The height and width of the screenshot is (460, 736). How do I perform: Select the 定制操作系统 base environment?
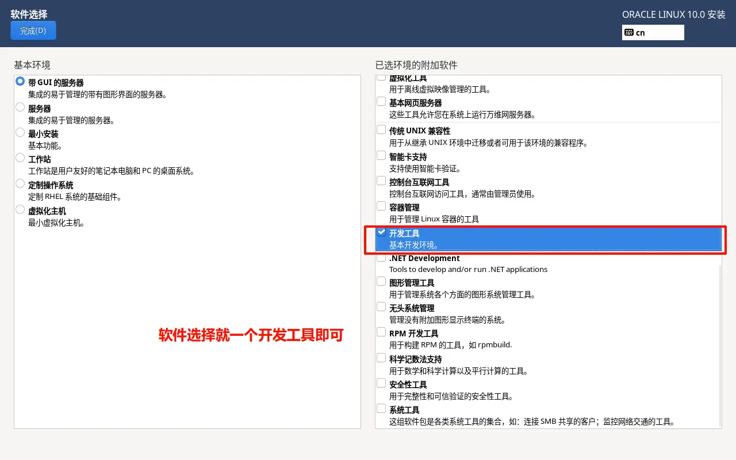[x=19, y=185]
